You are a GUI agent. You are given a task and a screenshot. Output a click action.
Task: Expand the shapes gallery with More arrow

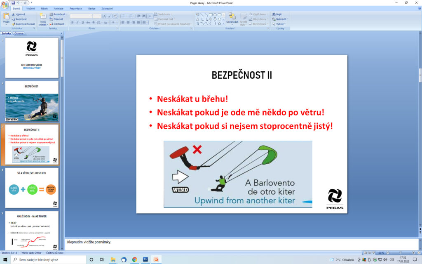pos(224,24)
